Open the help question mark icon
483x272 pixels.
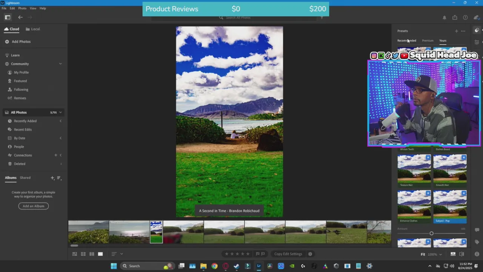(x=465, y=17)
